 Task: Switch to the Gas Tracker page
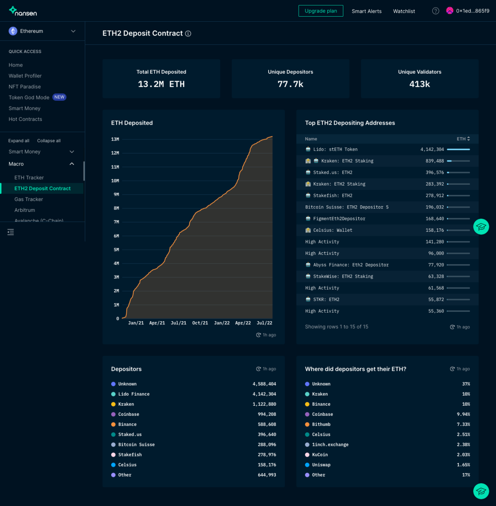(29, 199)
